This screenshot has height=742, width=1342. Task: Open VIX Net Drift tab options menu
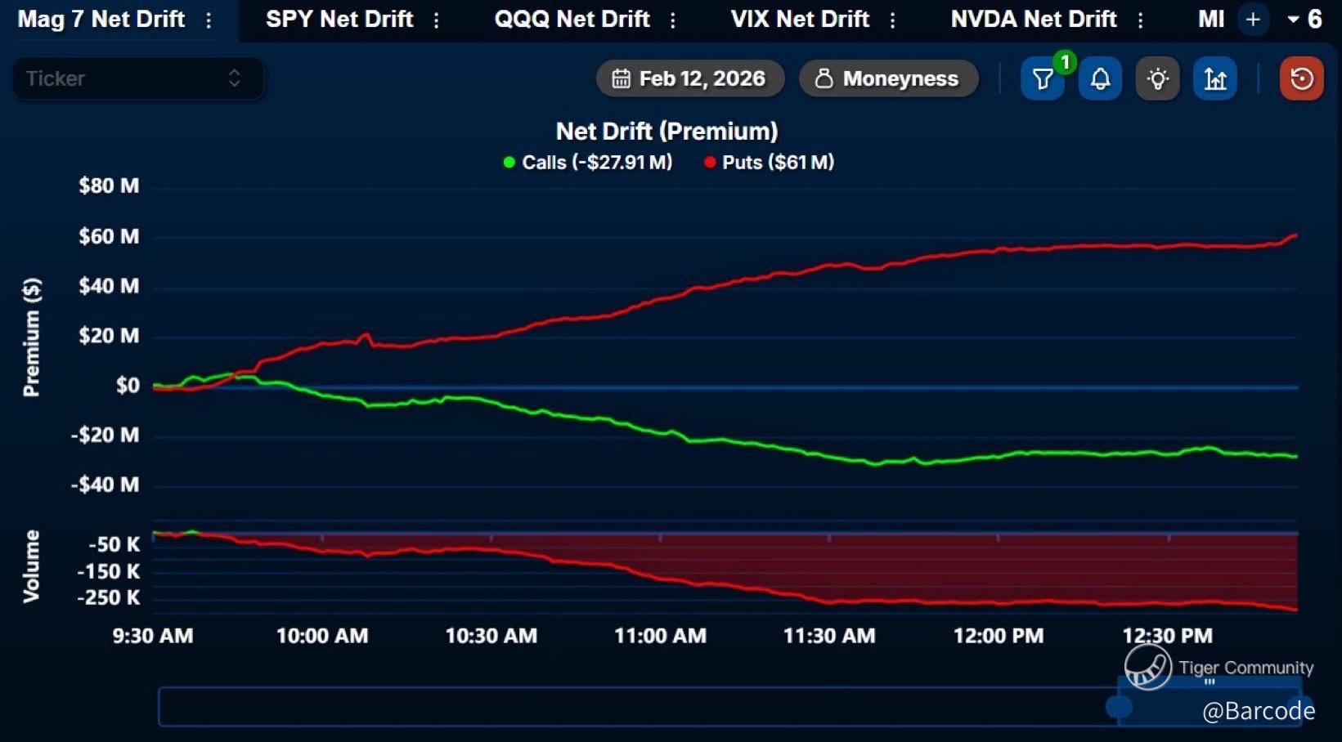pyautogui.click(x=893, y=20)
